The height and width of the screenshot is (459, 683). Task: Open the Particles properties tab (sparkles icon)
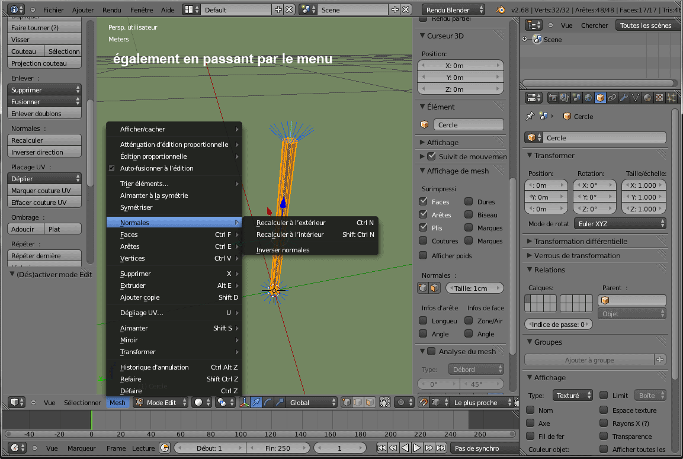(671, 98)
